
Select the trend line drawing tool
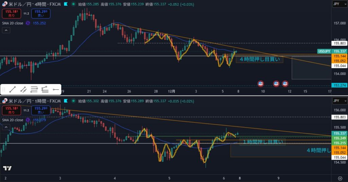[12, 90]
